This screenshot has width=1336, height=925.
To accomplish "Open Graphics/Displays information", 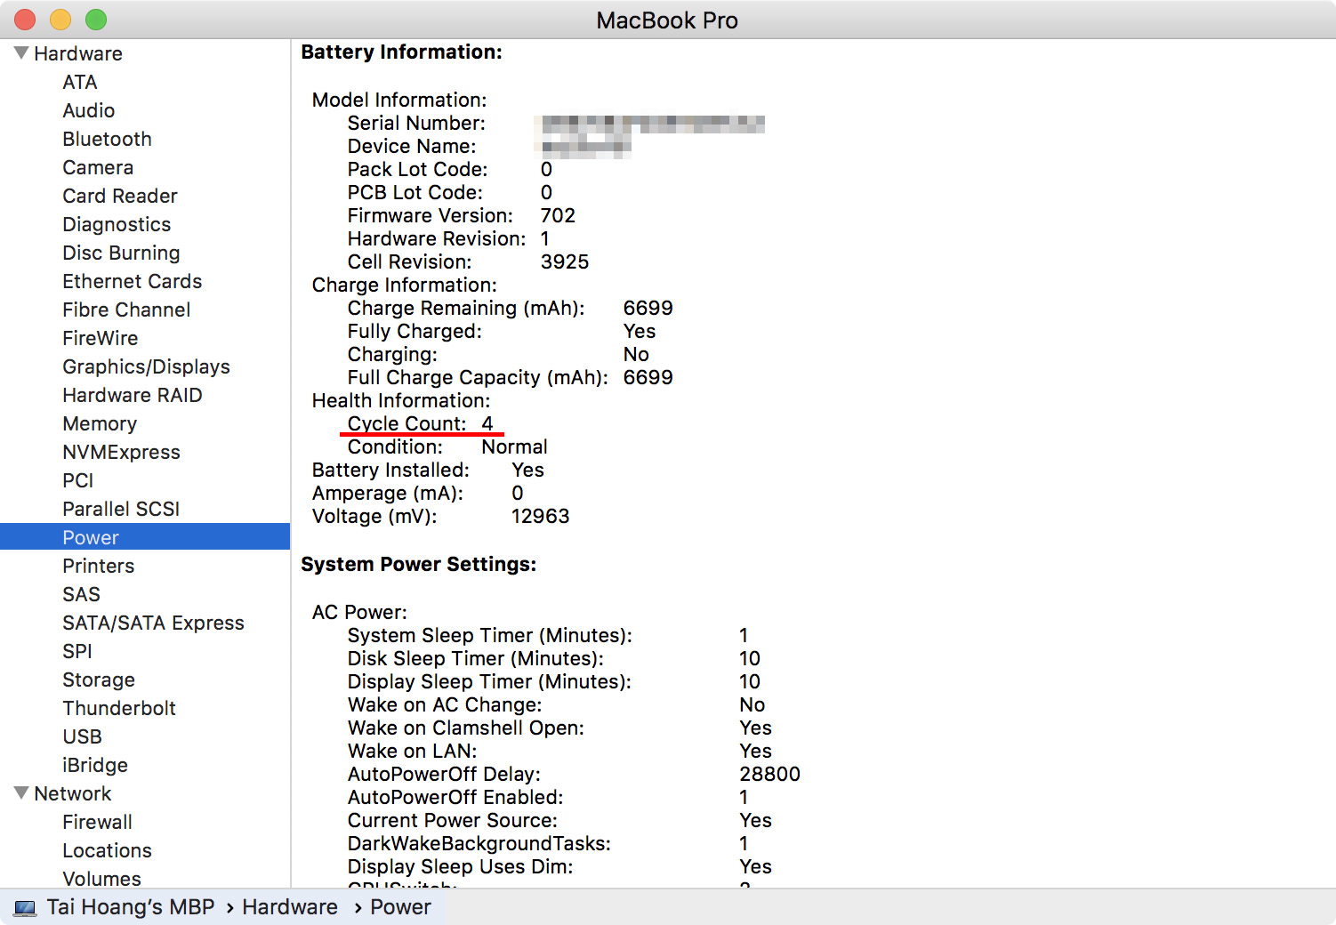I will coord(146,366).
